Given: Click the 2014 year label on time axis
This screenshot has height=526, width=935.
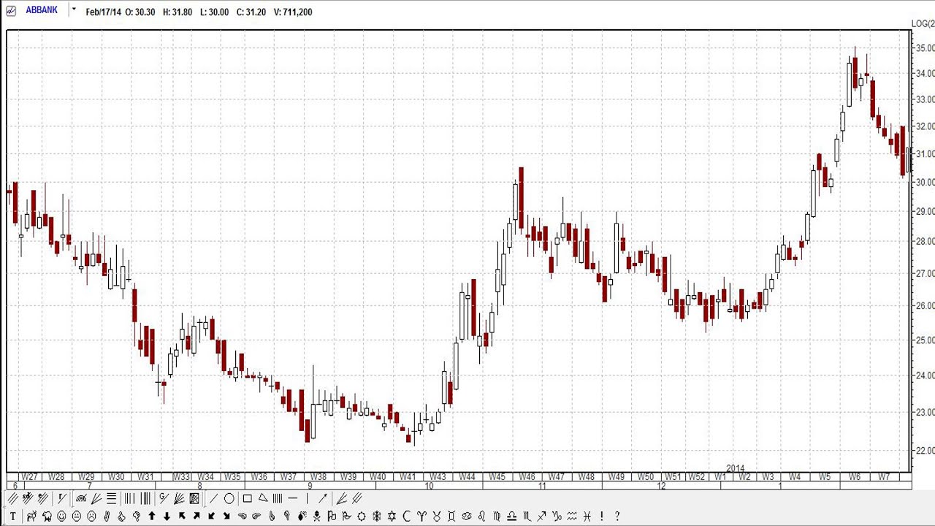Looking at the screenshot, I should pyautogui.click(x=736, y=468).
